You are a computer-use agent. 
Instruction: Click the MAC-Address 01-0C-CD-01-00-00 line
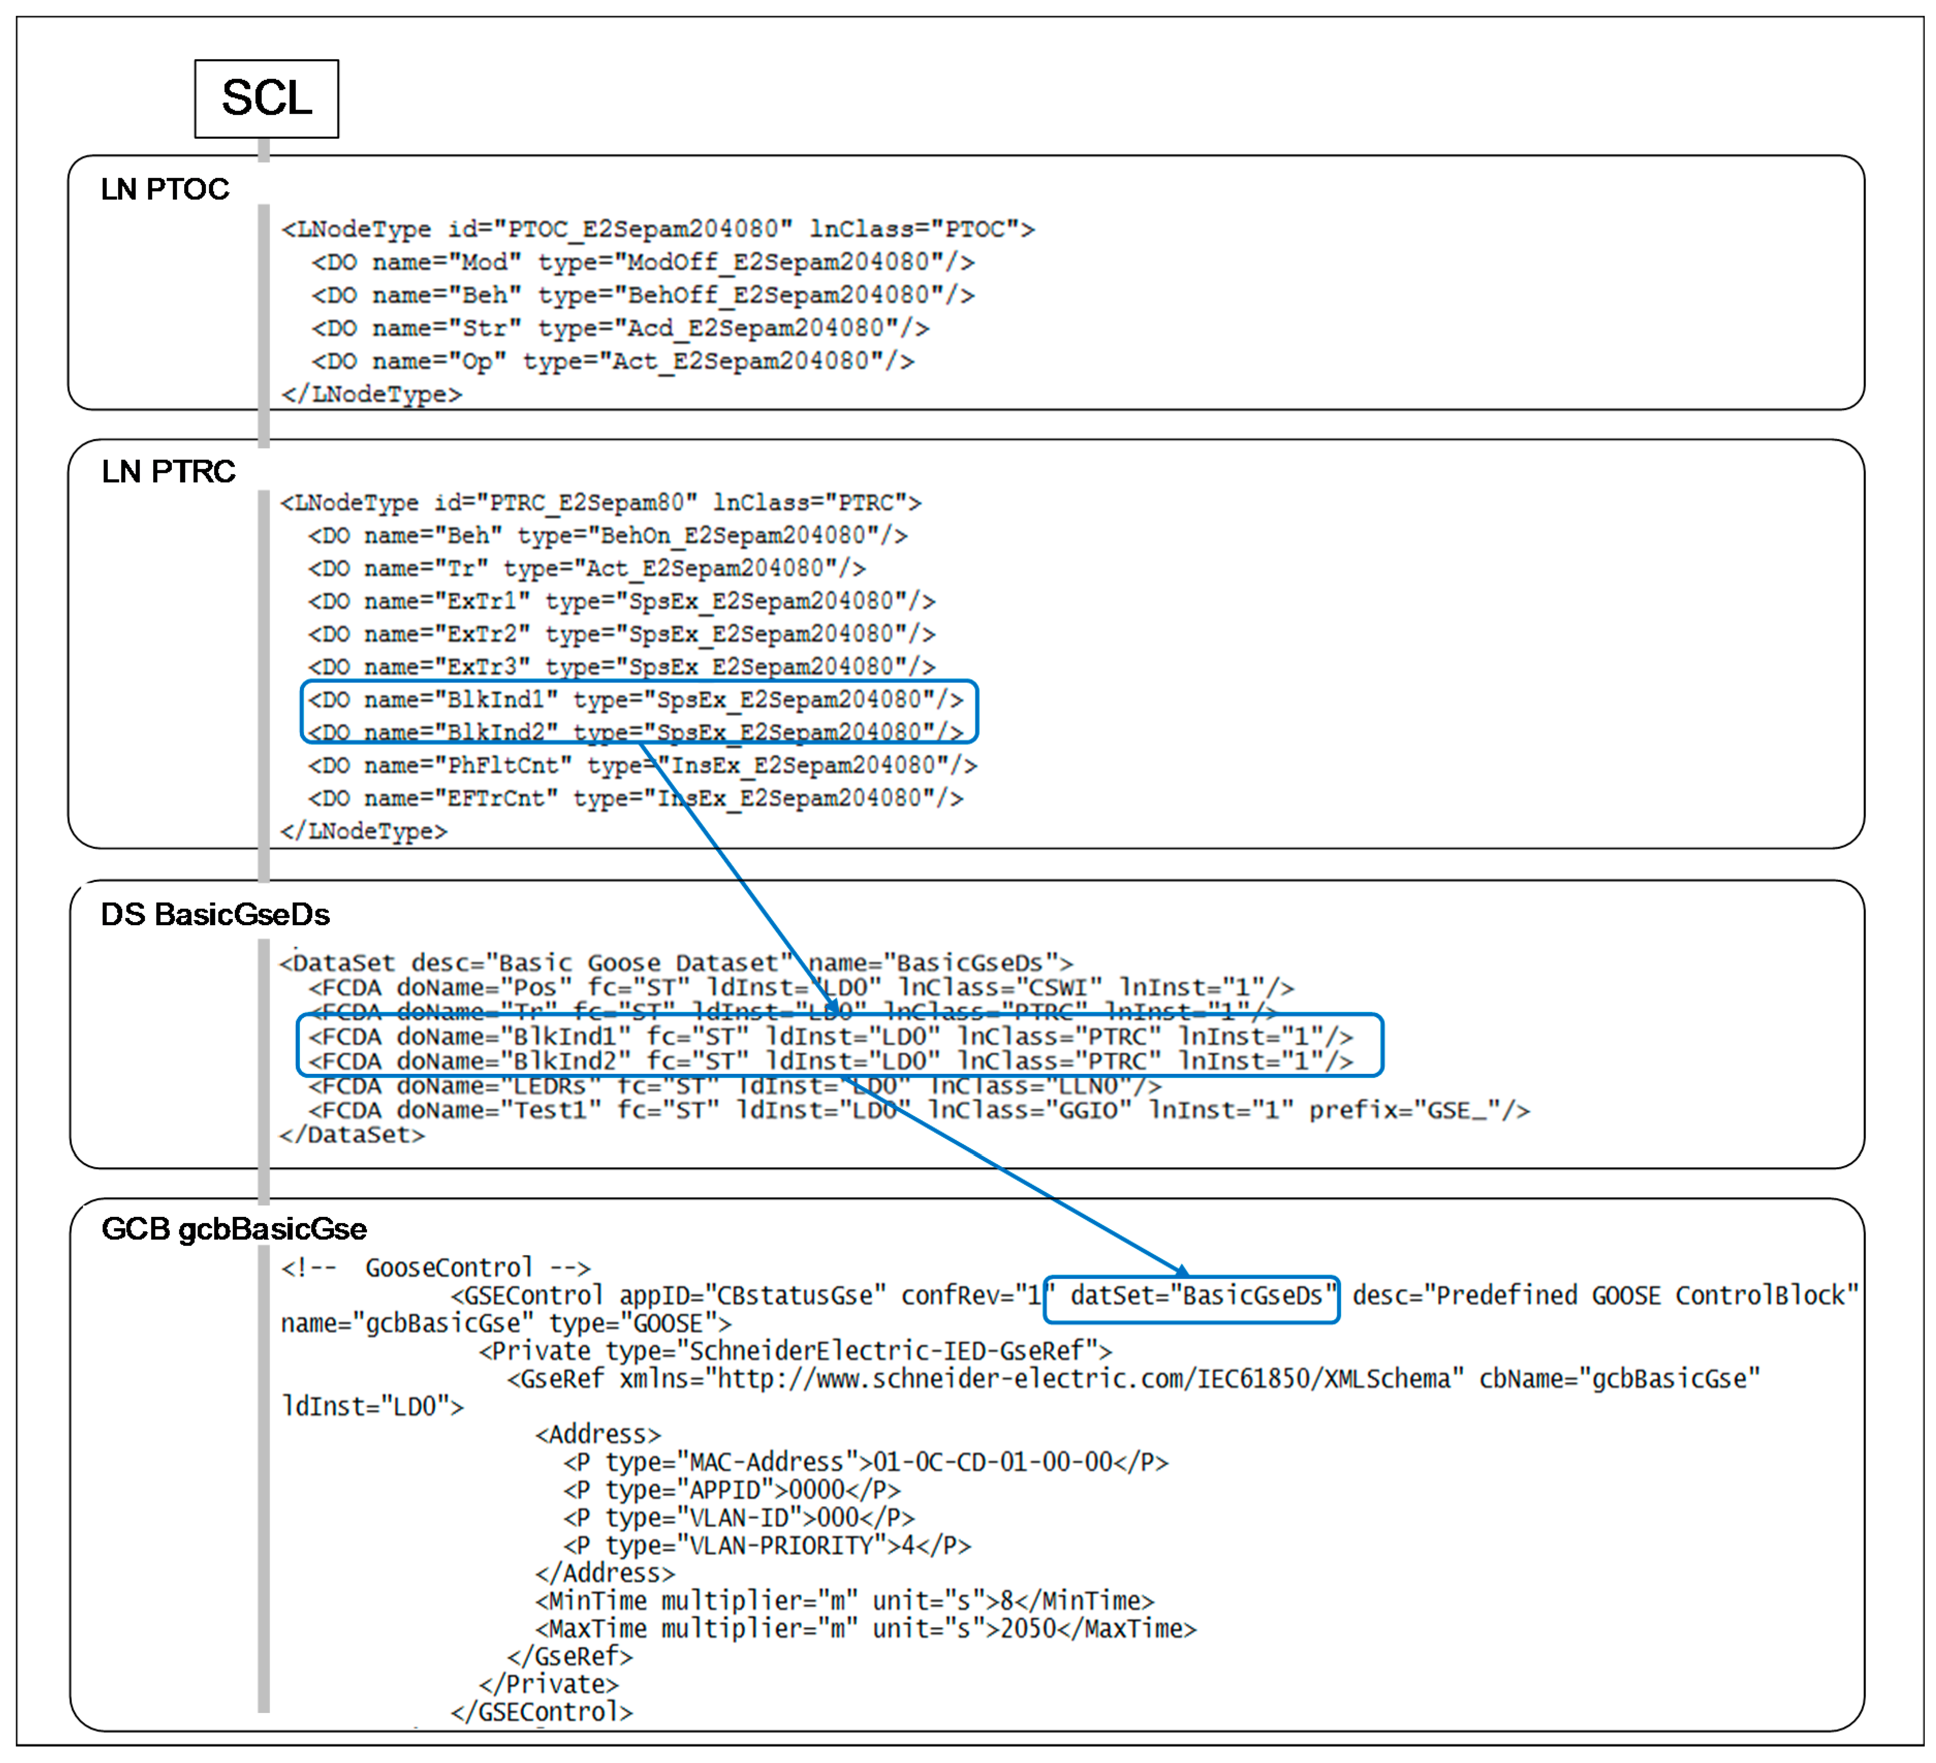tap(865, 1463)
